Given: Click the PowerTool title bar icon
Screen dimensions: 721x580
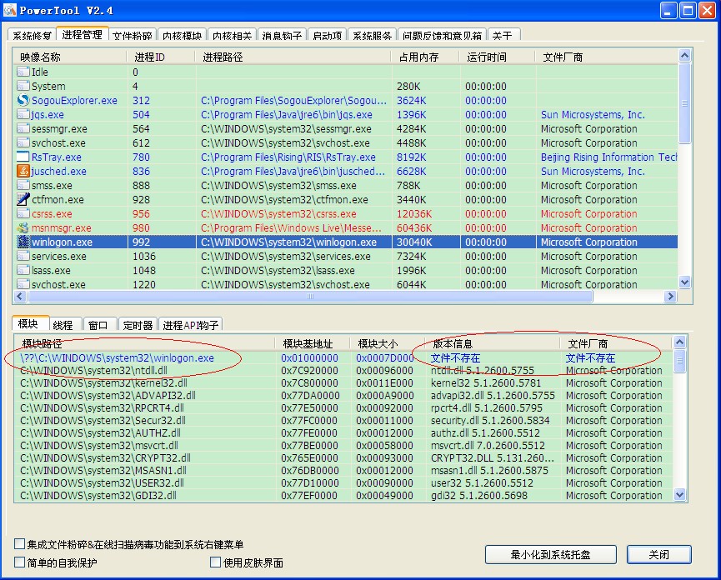Looking at the screenshot, I should (x=10, y=10).
